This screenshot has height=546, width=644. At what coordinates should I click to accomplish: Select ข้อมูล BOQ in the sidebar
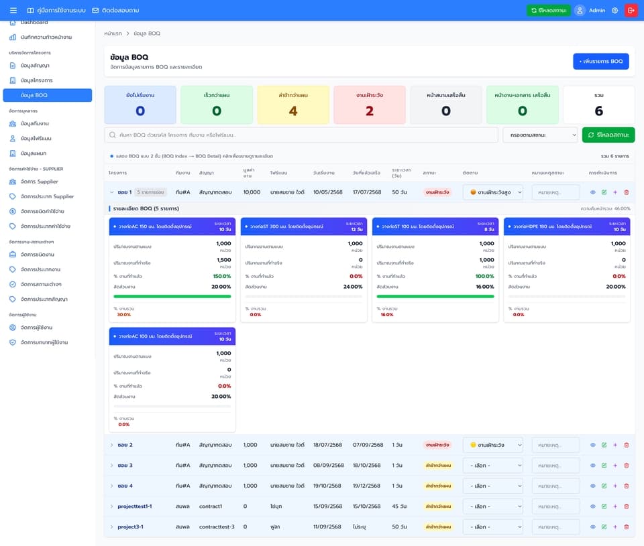47,95
